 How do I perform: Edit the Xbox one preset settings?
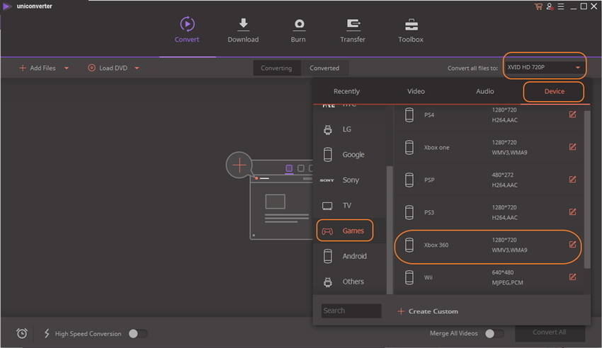[572, 147]
